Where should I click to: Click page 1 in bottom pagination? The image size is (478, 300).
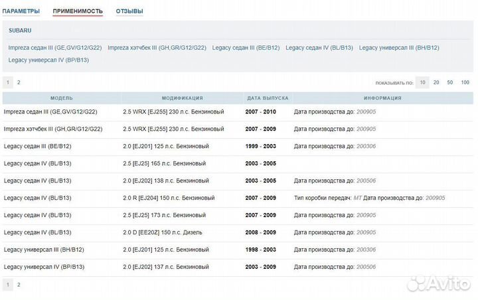(8, 284)
